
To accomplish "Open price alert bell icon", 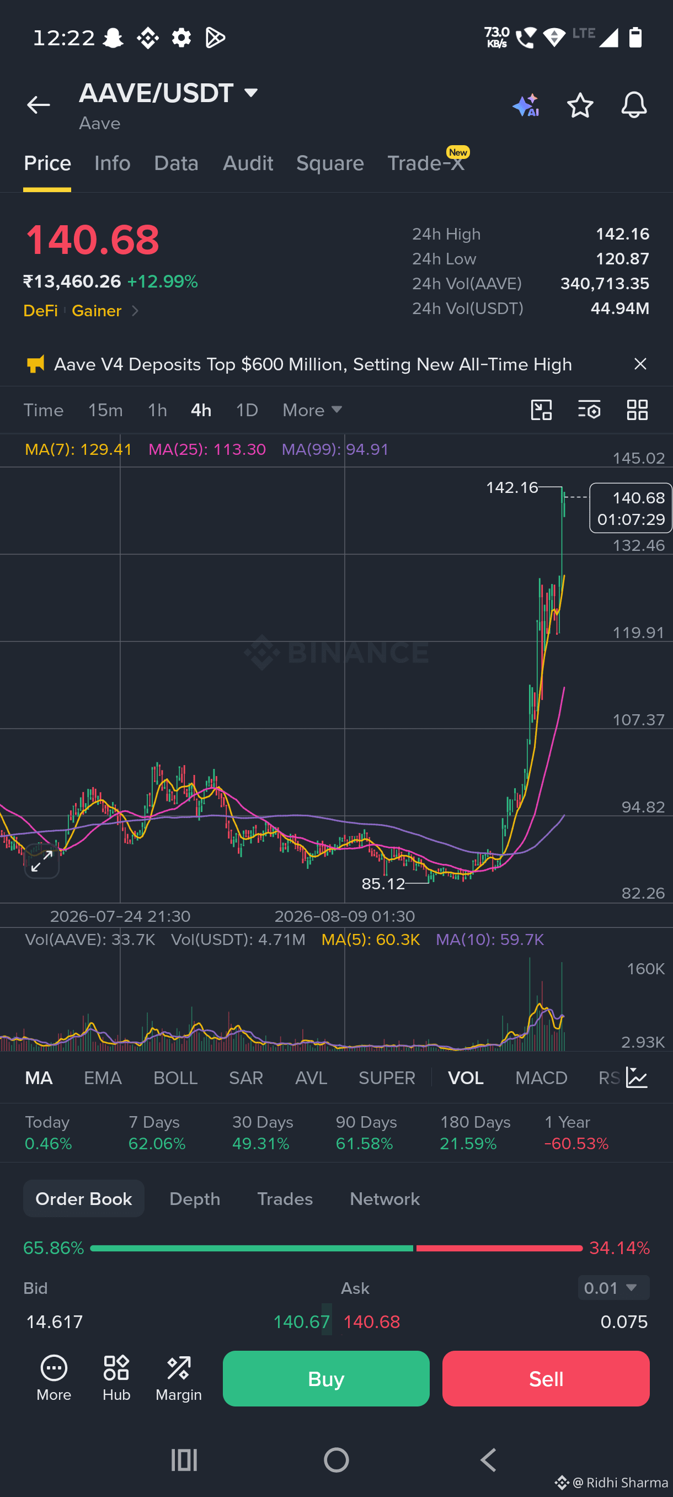I will pos(633,105).
